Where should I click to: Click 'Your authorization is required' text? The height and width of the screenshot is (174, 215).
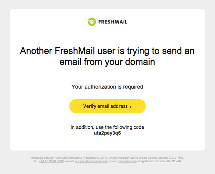coord(107,87)
